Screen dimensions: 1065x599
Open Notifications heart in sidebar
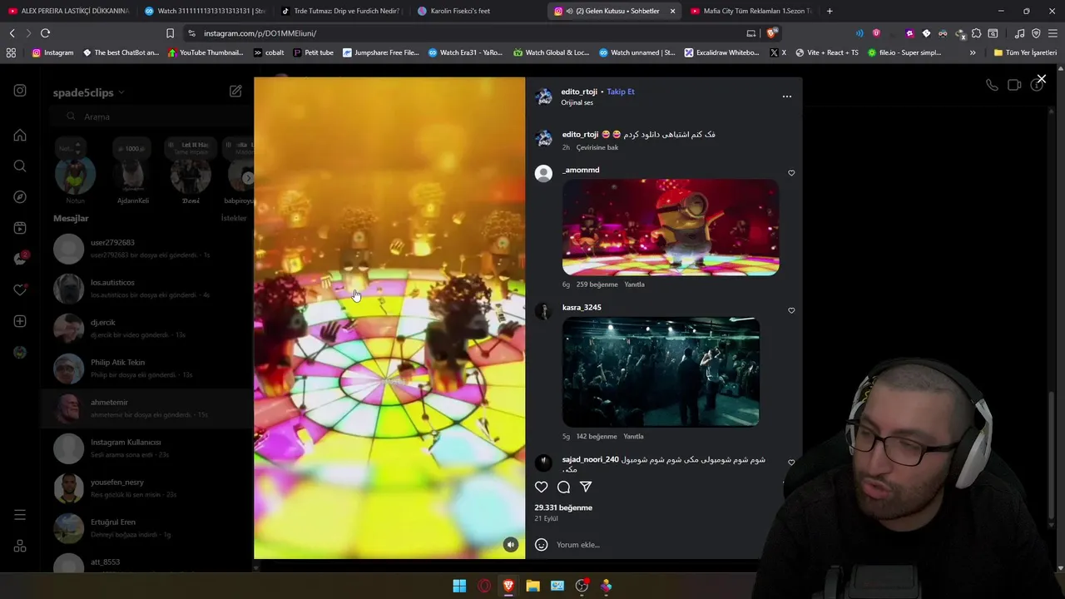[x=20, y=290]
